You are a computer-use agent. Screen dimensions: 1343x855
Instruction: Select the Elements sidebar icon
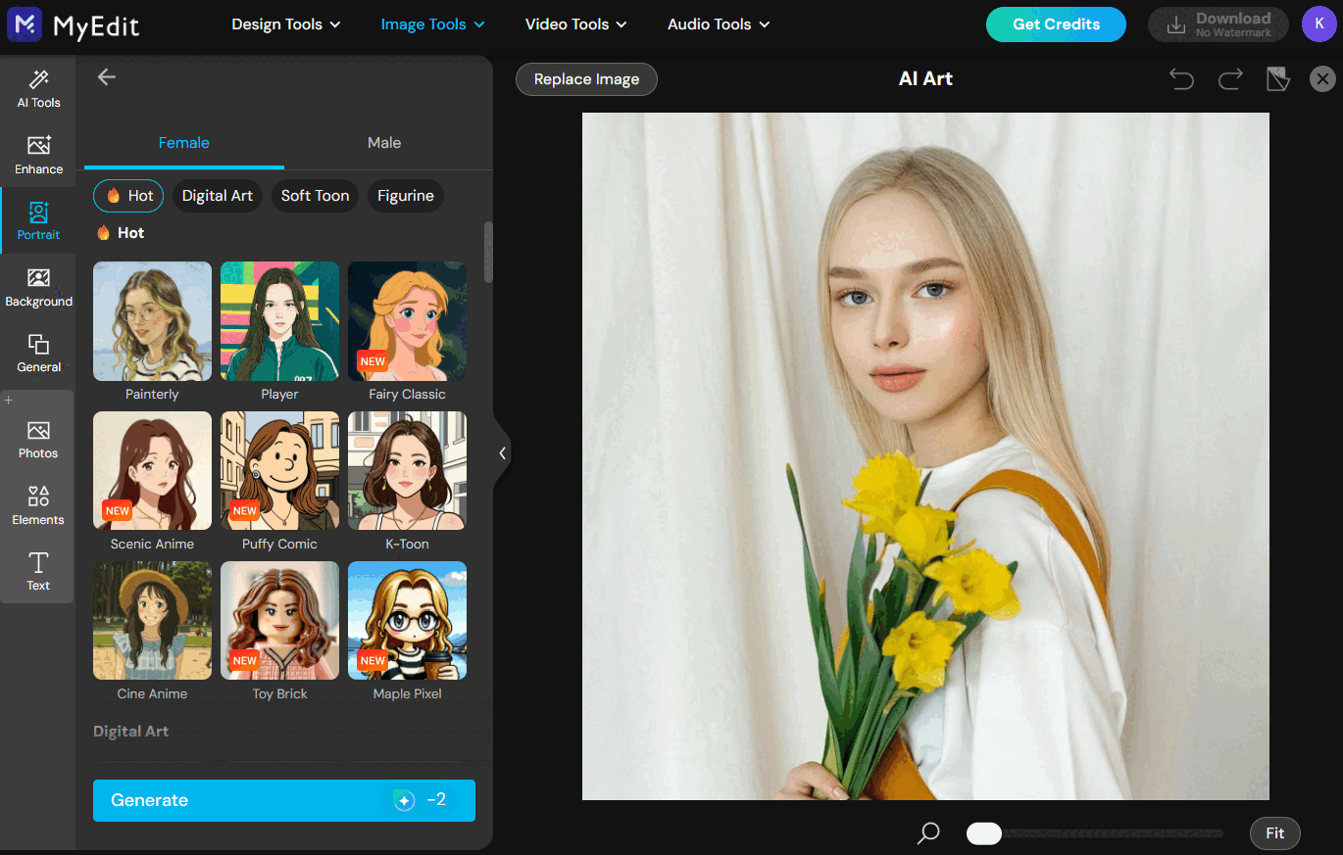[38, 503]
